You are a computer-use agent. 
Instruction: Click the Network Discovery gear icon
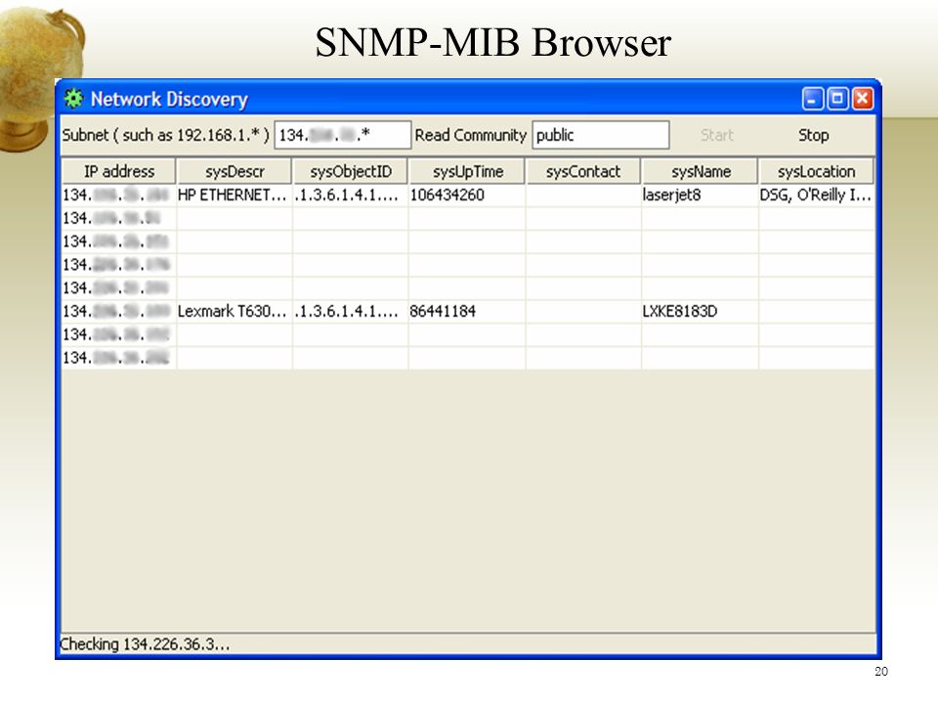[73, 99]
